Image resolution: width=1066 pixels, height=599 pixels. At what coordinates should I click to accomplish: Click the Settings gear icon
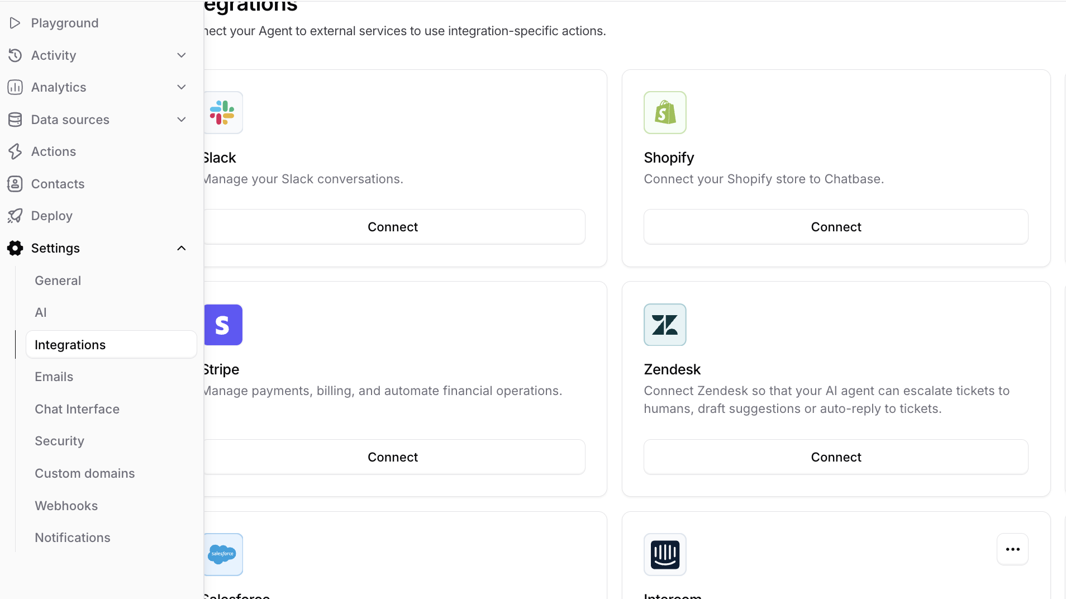[15, 248]
